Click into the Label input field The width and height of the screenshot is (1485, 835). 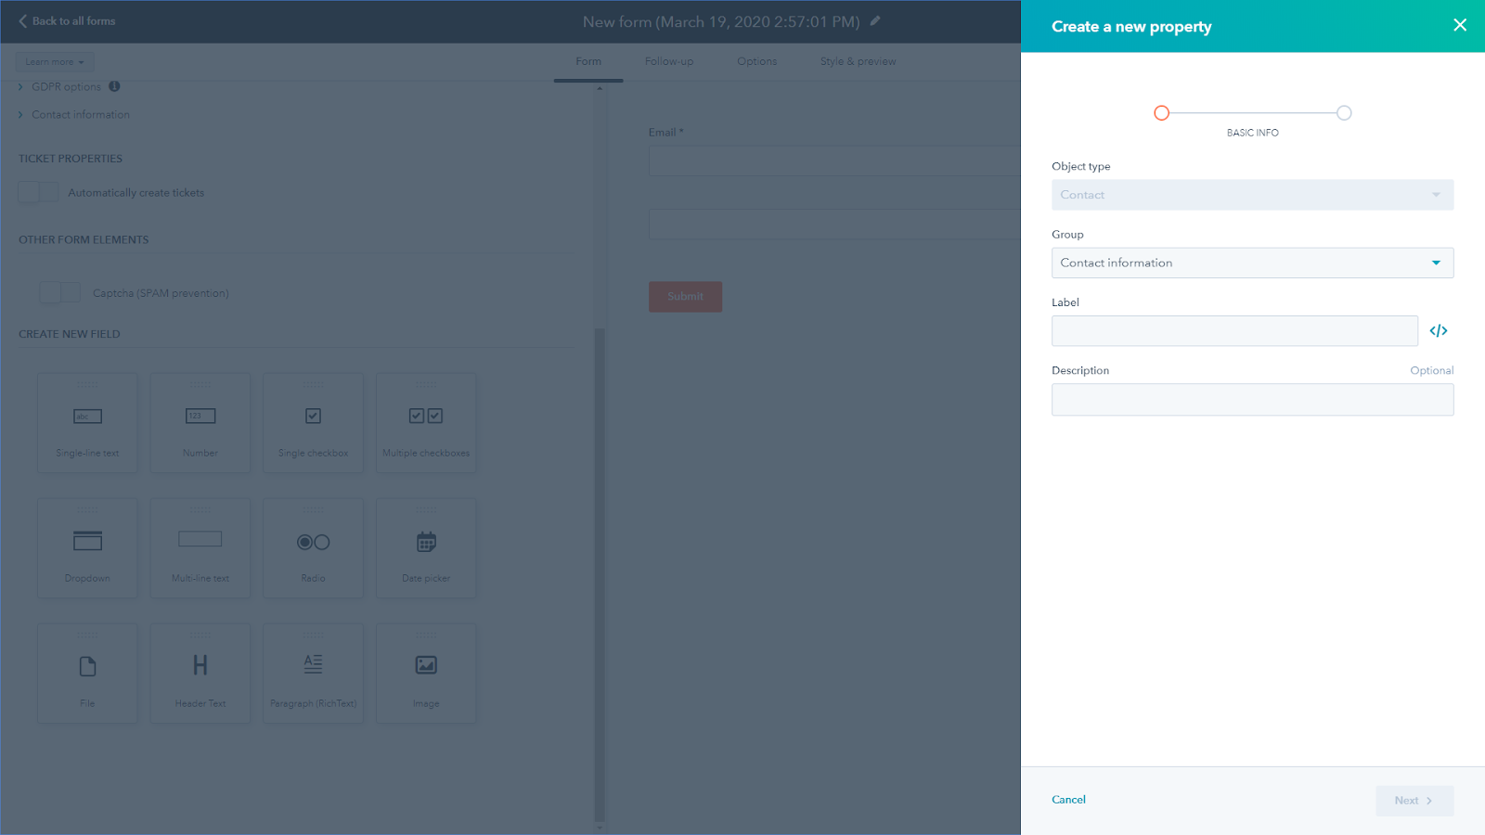(1234, 331)
